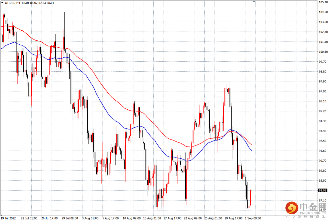
Task: Click price level 103.30 on the scale
Action: 323,22
